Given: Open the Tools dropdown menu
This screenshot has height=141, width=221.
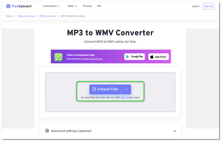Looking at the screenshot, I should tap(72, 6).
